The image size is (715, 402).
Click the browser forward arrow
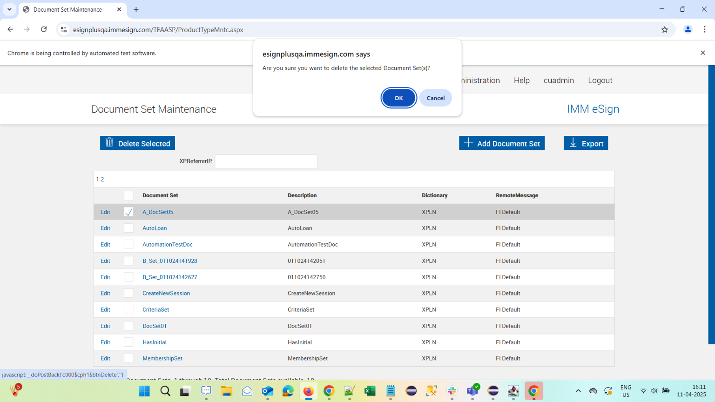[27, 29]
